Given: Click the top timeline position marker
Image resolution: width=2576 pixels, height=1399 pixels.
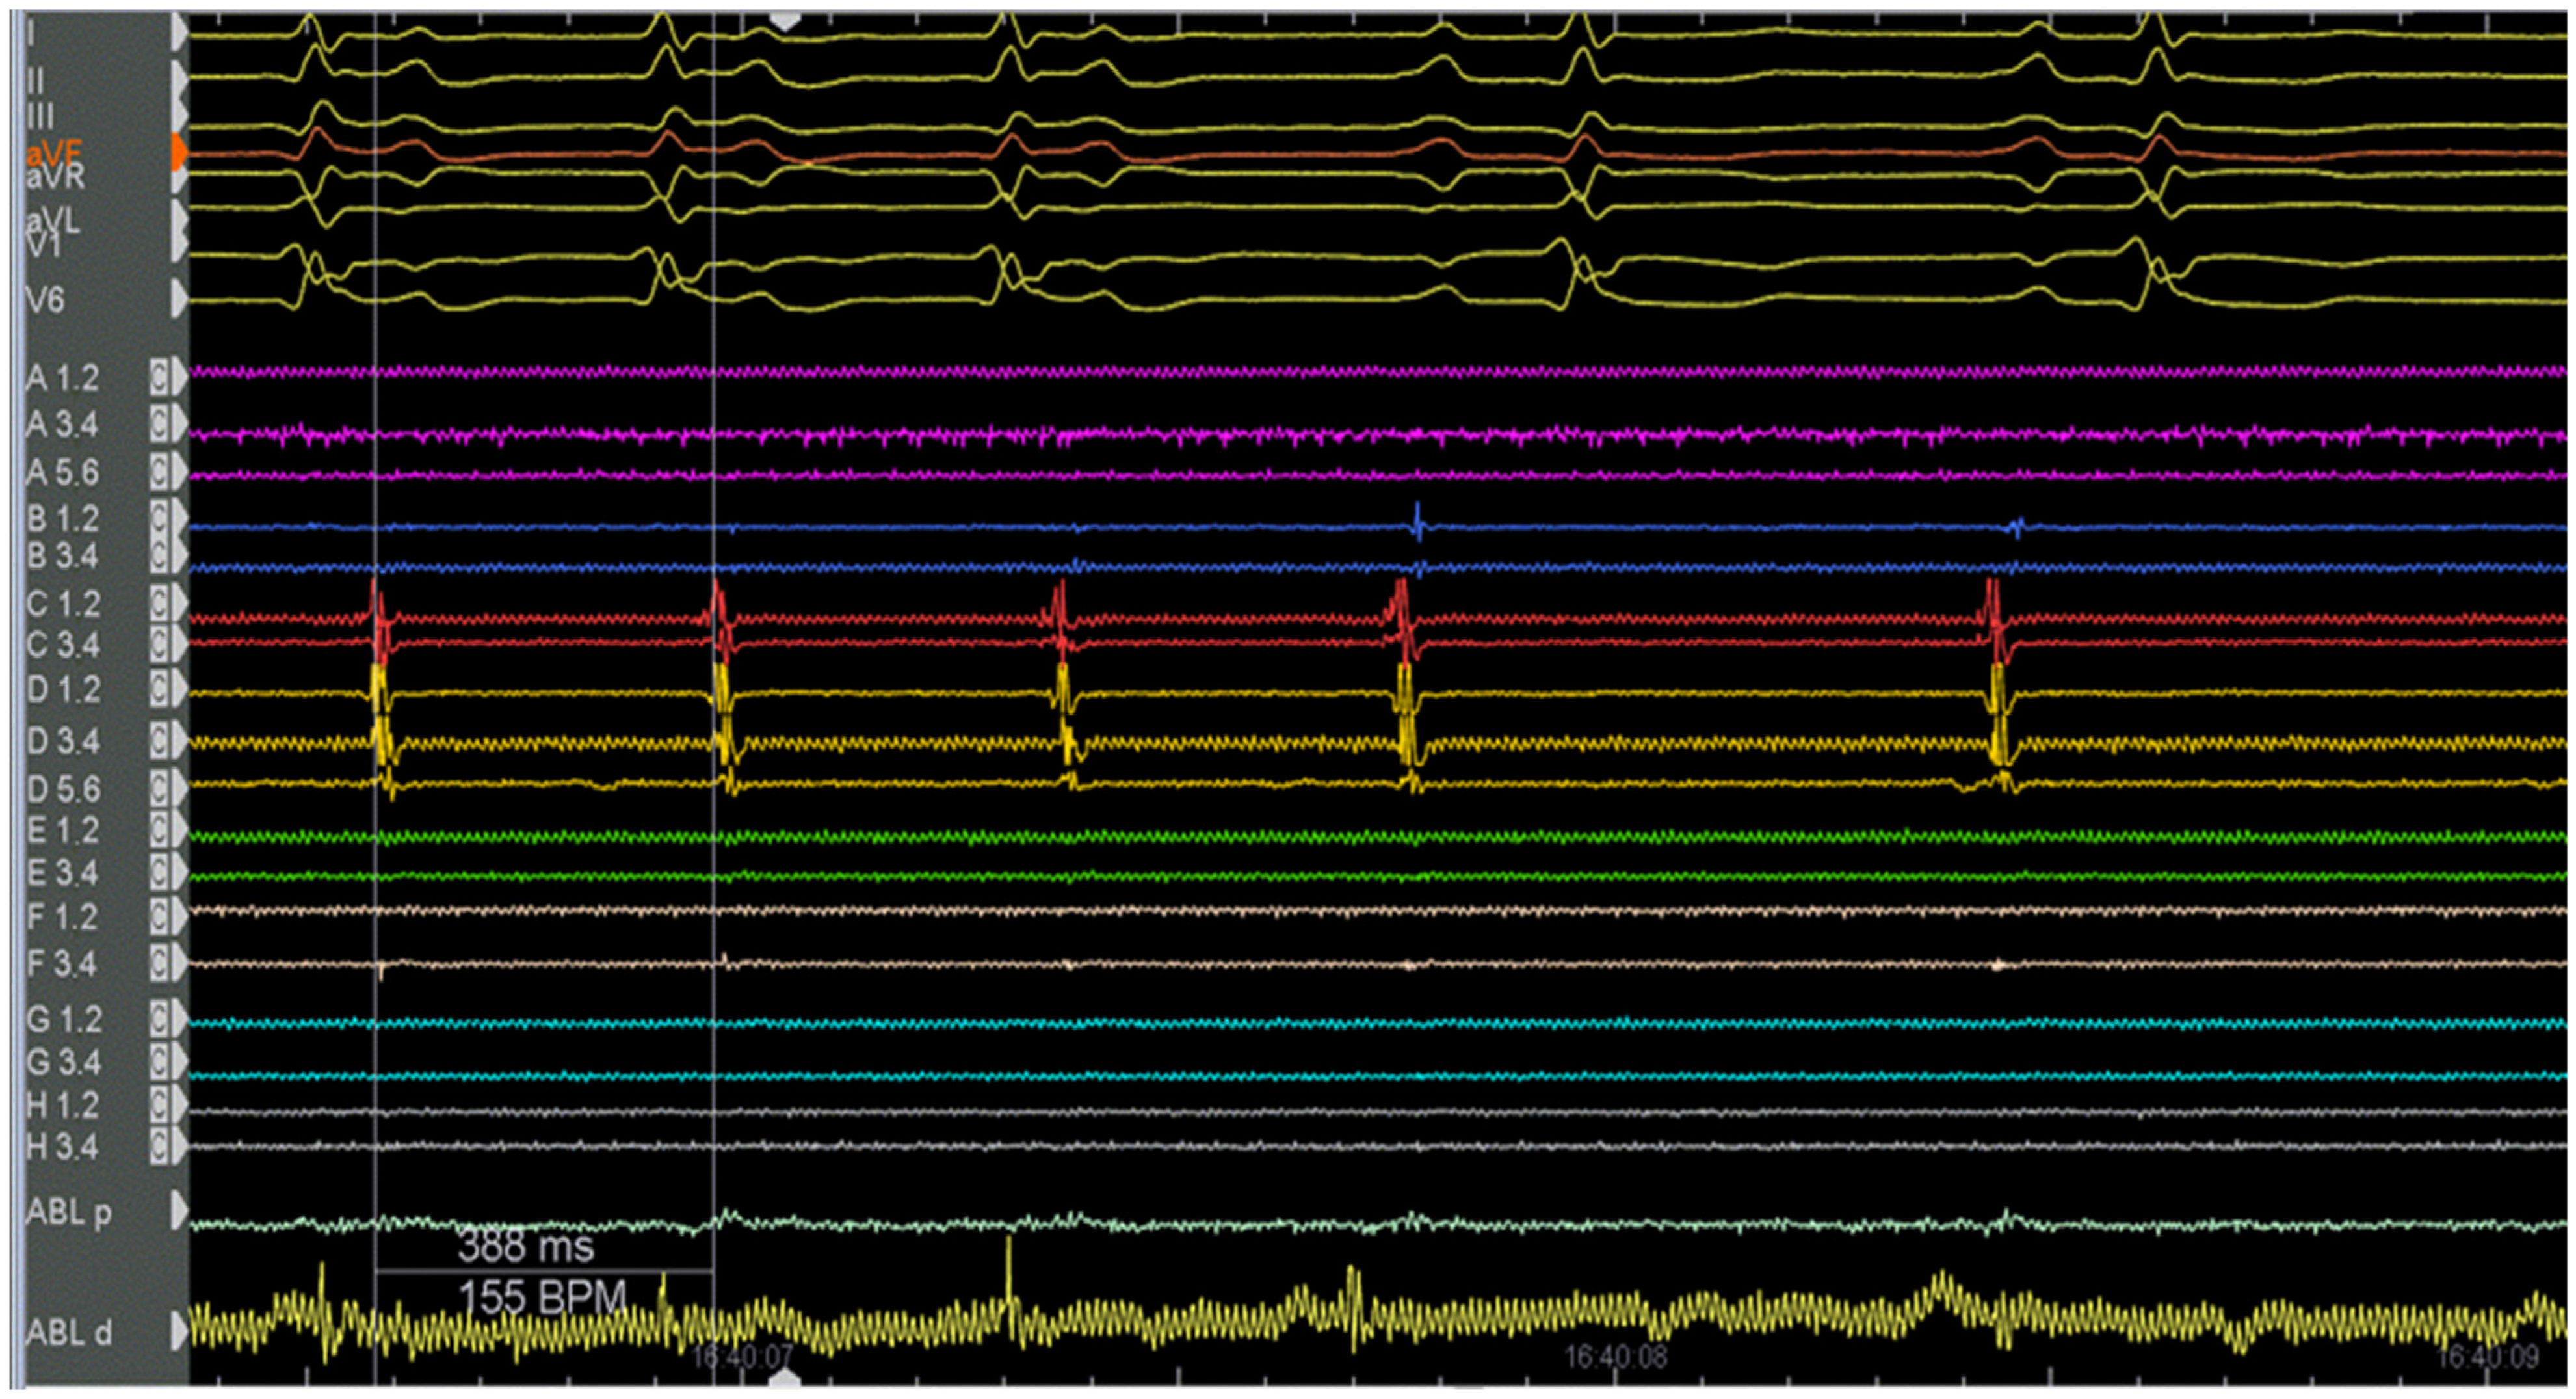Looking at the screenshot, I should 786,21.
